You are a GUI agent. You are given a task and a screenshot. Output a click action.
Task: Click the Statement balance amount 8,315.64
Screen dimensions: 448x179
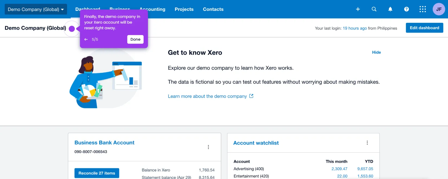(x=207, y=177)
